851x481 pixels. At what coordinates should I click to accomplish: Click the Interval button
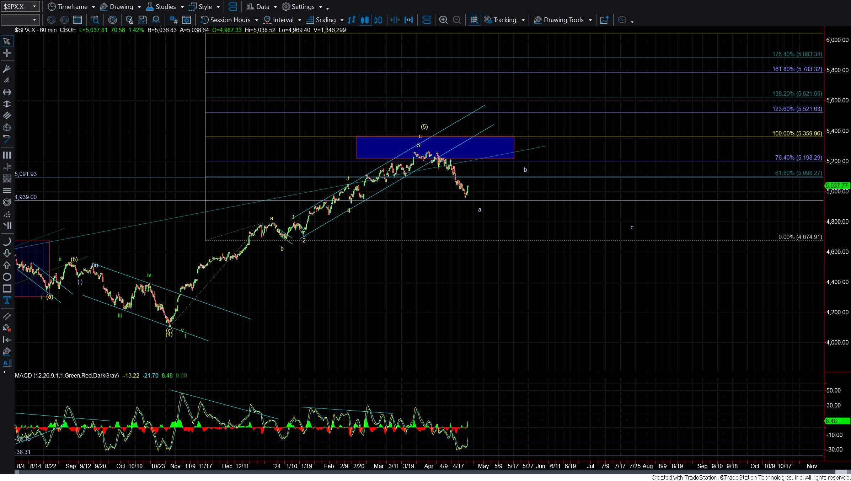[279, 20]
